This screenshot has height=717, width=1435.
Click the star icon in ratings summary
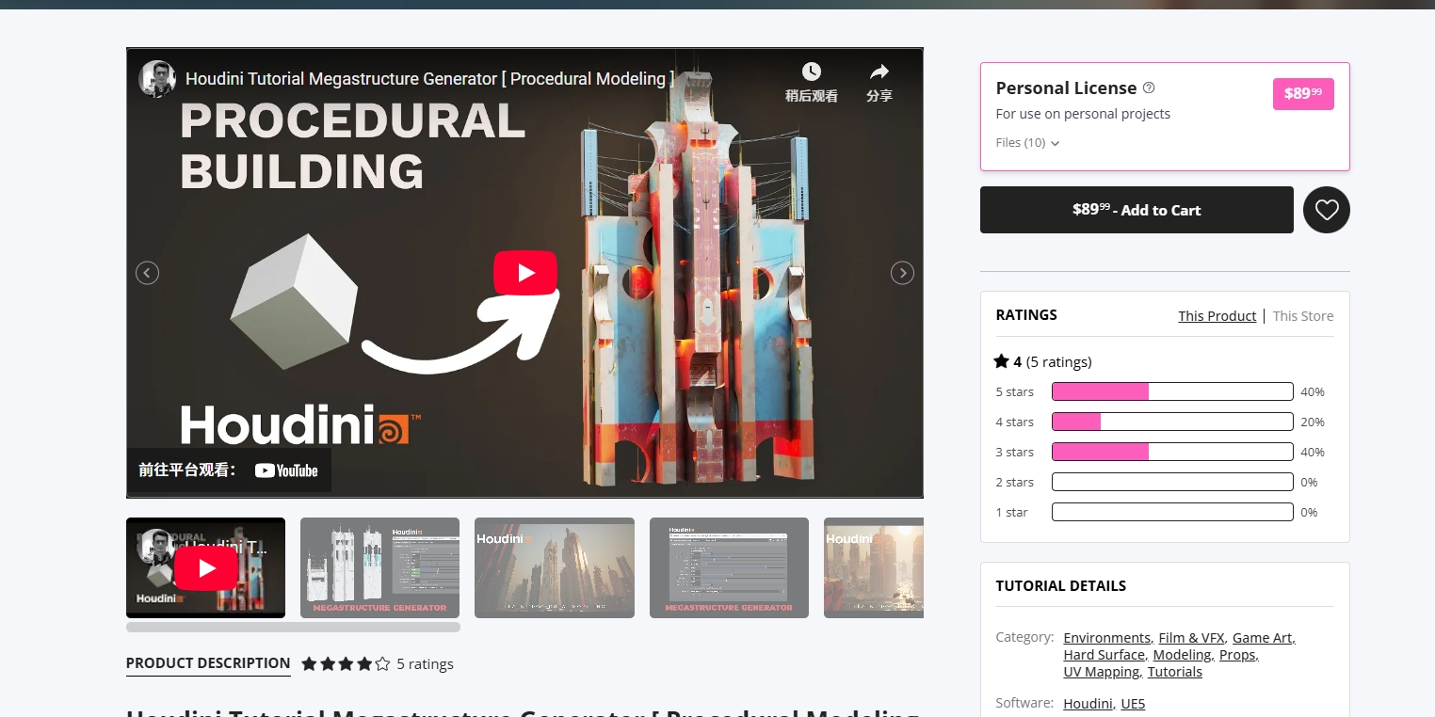(x=1001, y=361)
